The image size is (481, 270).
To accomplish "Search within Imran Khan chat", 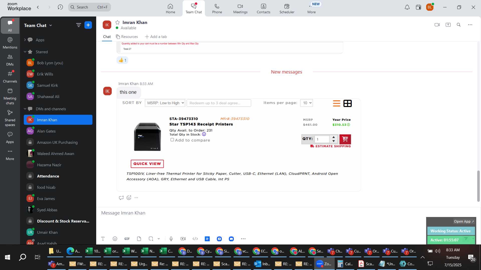I will pyautogui.click(x=459, y=25).
